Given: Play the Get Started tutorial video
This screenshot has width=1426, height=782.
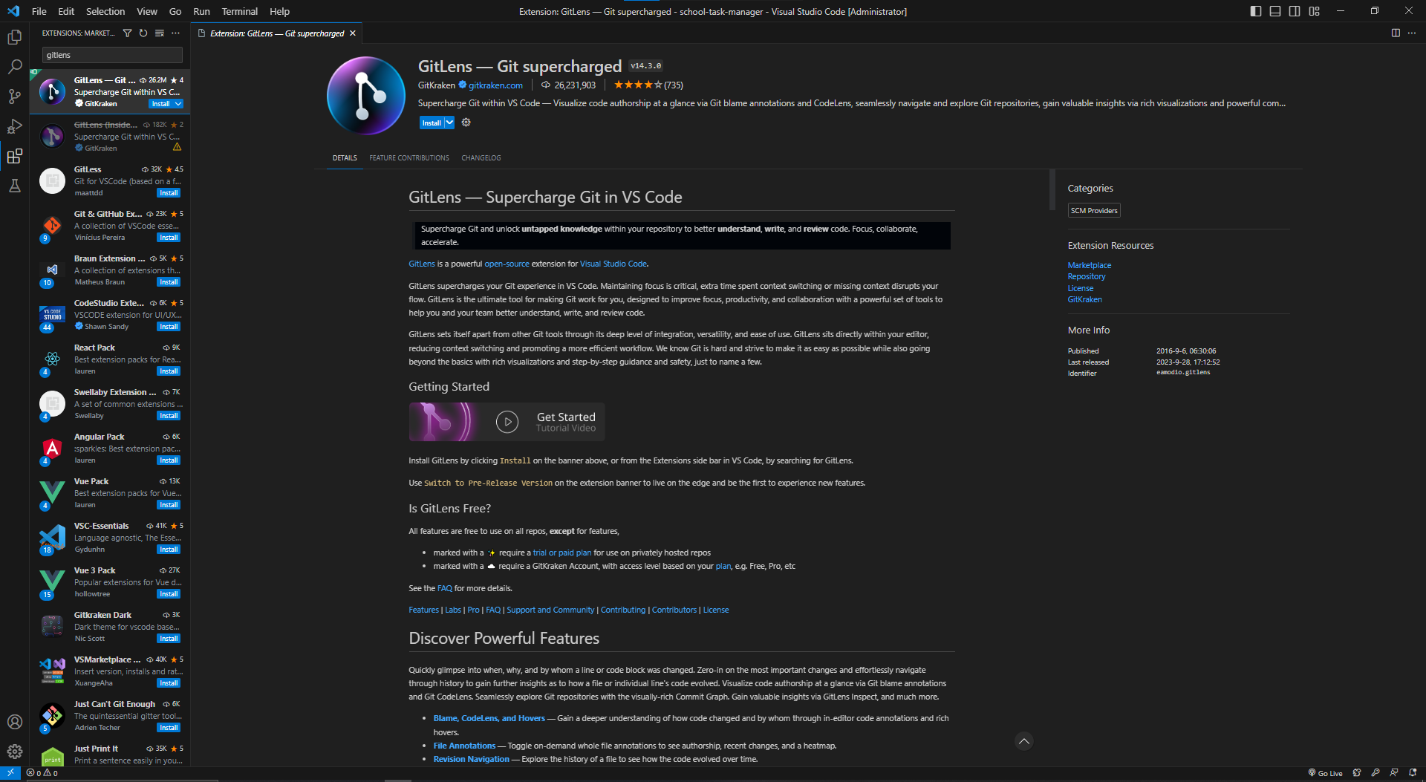Looking at the screenshot, I should pyautogui.click(x=507, y=422).
